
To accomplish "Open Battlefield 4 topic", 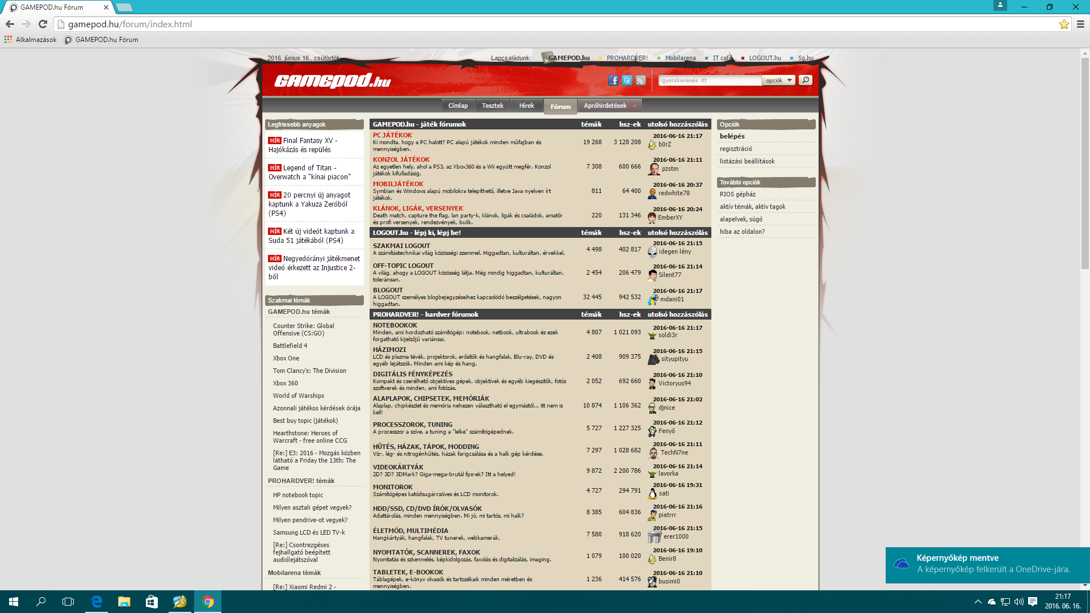I will pyautogui.click(x=290, y=346).
